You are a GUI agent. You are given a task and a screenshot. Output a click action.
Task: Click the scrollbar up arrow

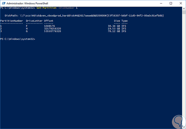pos(184,8)
